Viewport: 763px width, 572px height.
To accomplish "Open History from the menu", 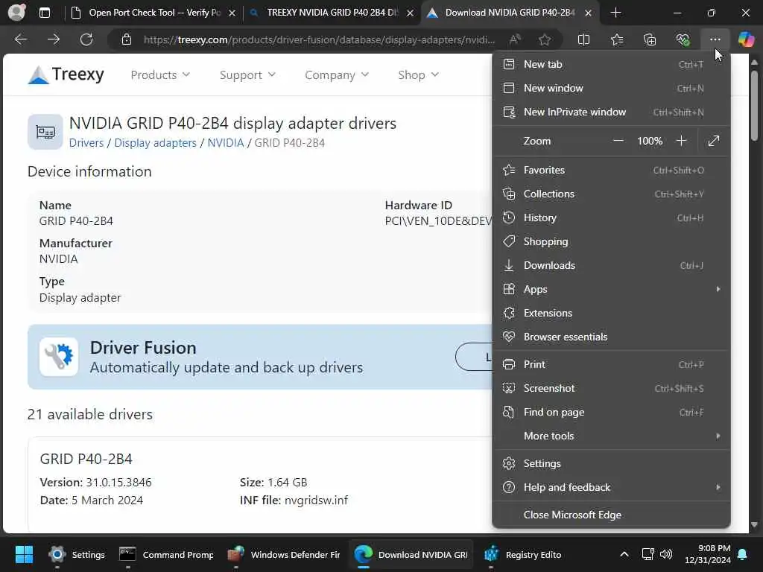I will 611,218.
